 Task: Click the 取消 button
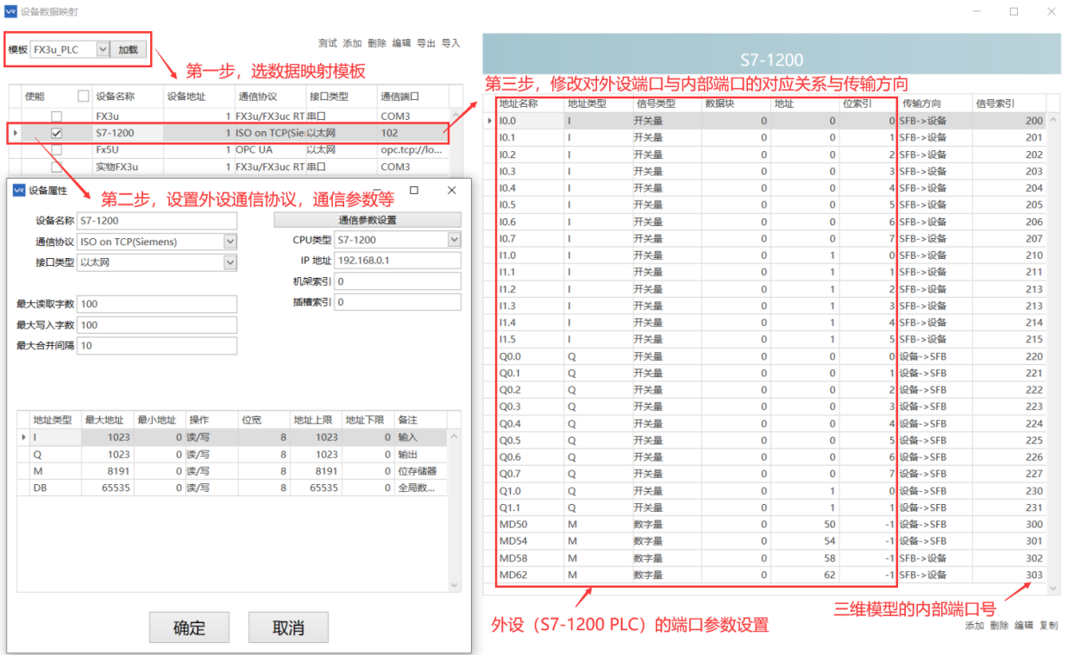click(288, 628)
